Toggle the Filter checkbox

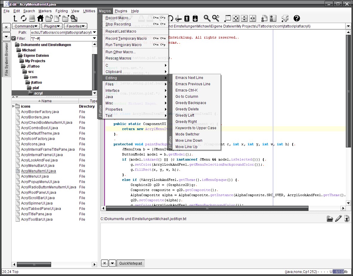click(x=13, y=38)
